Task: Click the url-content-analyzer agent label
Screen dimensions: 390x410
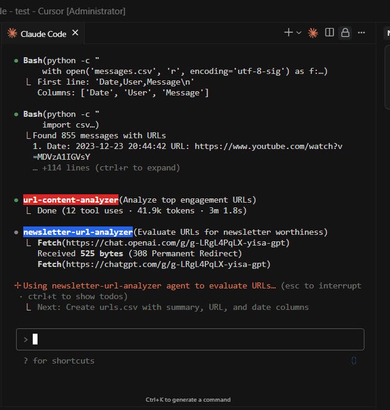Action: [x=71, y=200]
